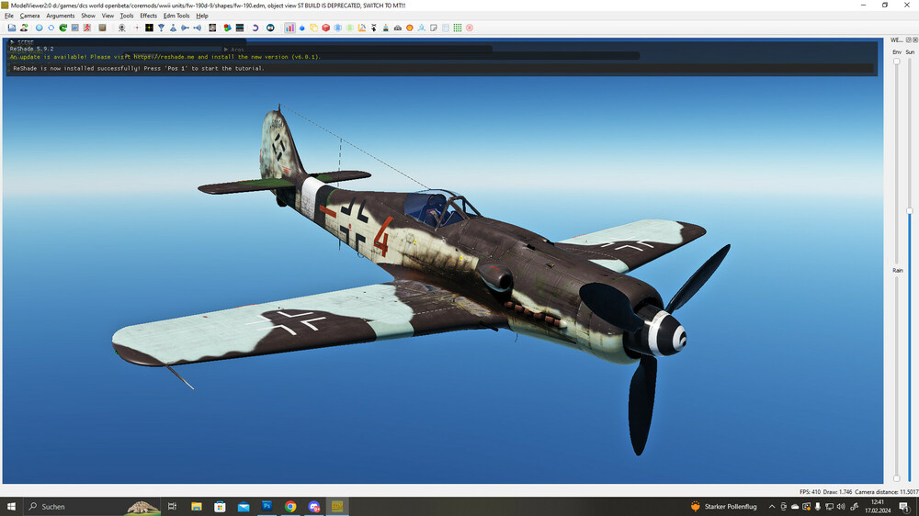This screenshot has width=919, height=516.
Task: Click the portrait picture toolbar icon
Action: point(212,28)
